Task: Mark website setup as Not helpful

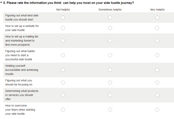Action: [63, 28]
